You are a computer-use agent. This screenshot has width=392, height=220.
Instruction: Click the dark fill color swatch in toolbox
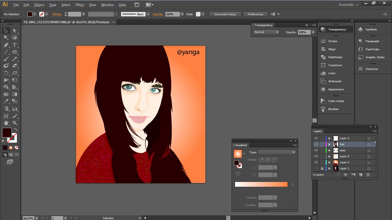click(7, 133)
